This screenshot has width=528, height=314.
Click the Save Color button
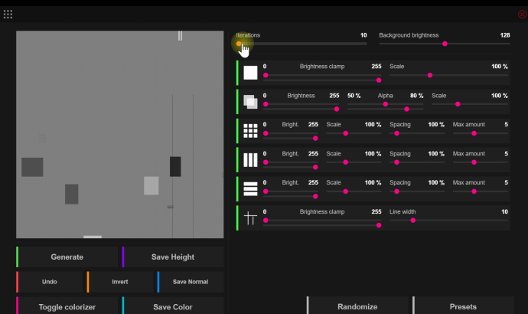(173, 306)
